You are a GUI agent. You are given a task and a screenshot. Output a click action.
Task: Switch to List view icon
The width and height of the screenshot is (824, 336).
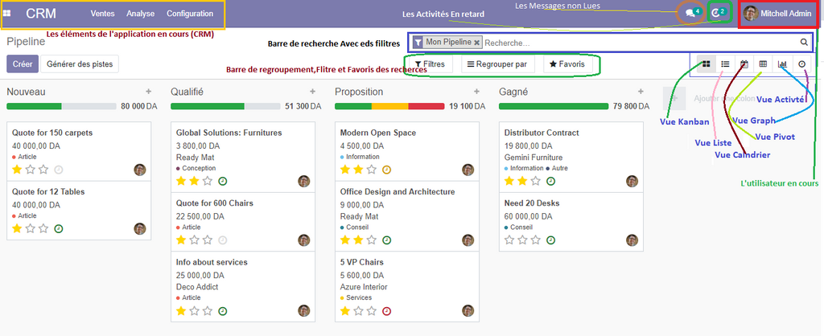click(725, 64)
